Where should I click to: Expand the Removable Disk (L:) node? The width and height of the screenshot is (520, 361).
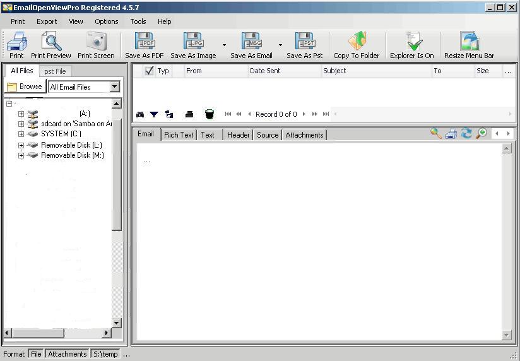click(21, 145)
